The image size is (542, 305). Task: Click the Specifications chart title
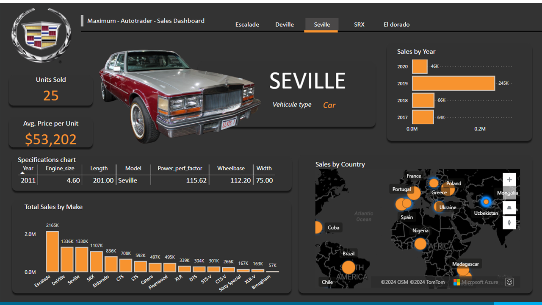point(47,160)
